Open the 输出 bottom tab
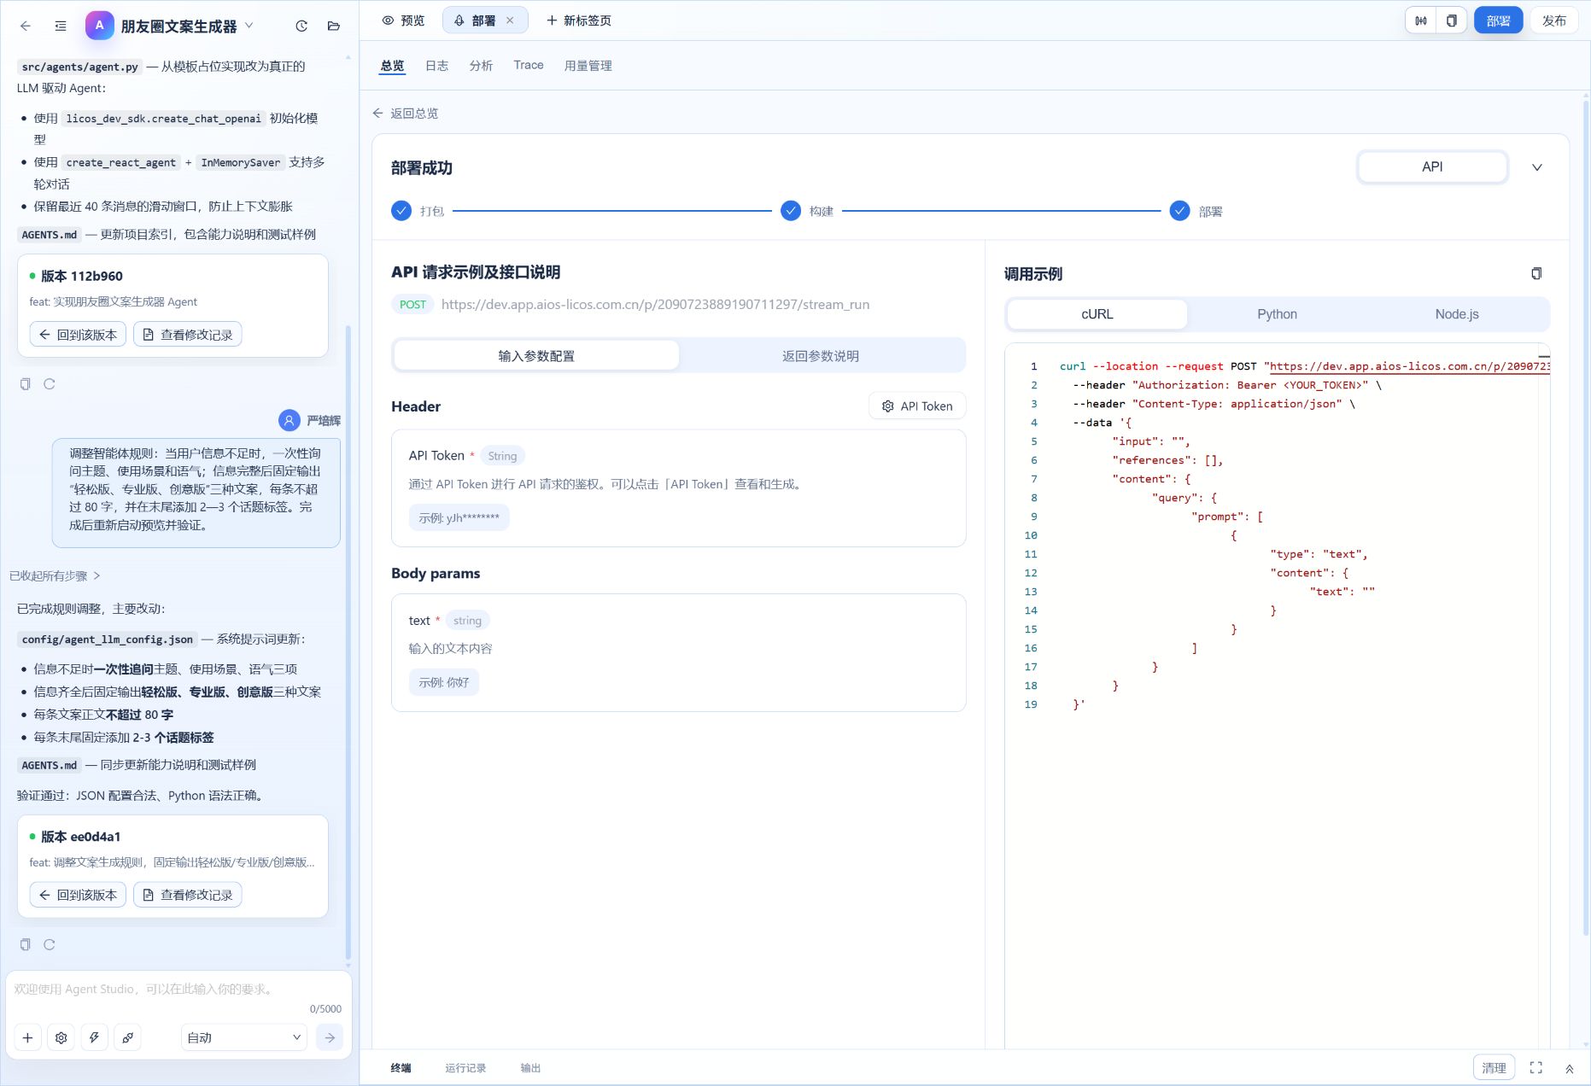 point(530,1068)
